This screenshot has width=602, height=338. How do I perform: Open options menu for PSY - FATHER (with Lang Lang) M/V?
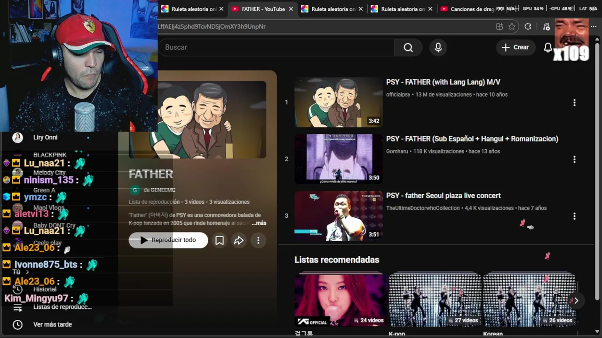574,102
